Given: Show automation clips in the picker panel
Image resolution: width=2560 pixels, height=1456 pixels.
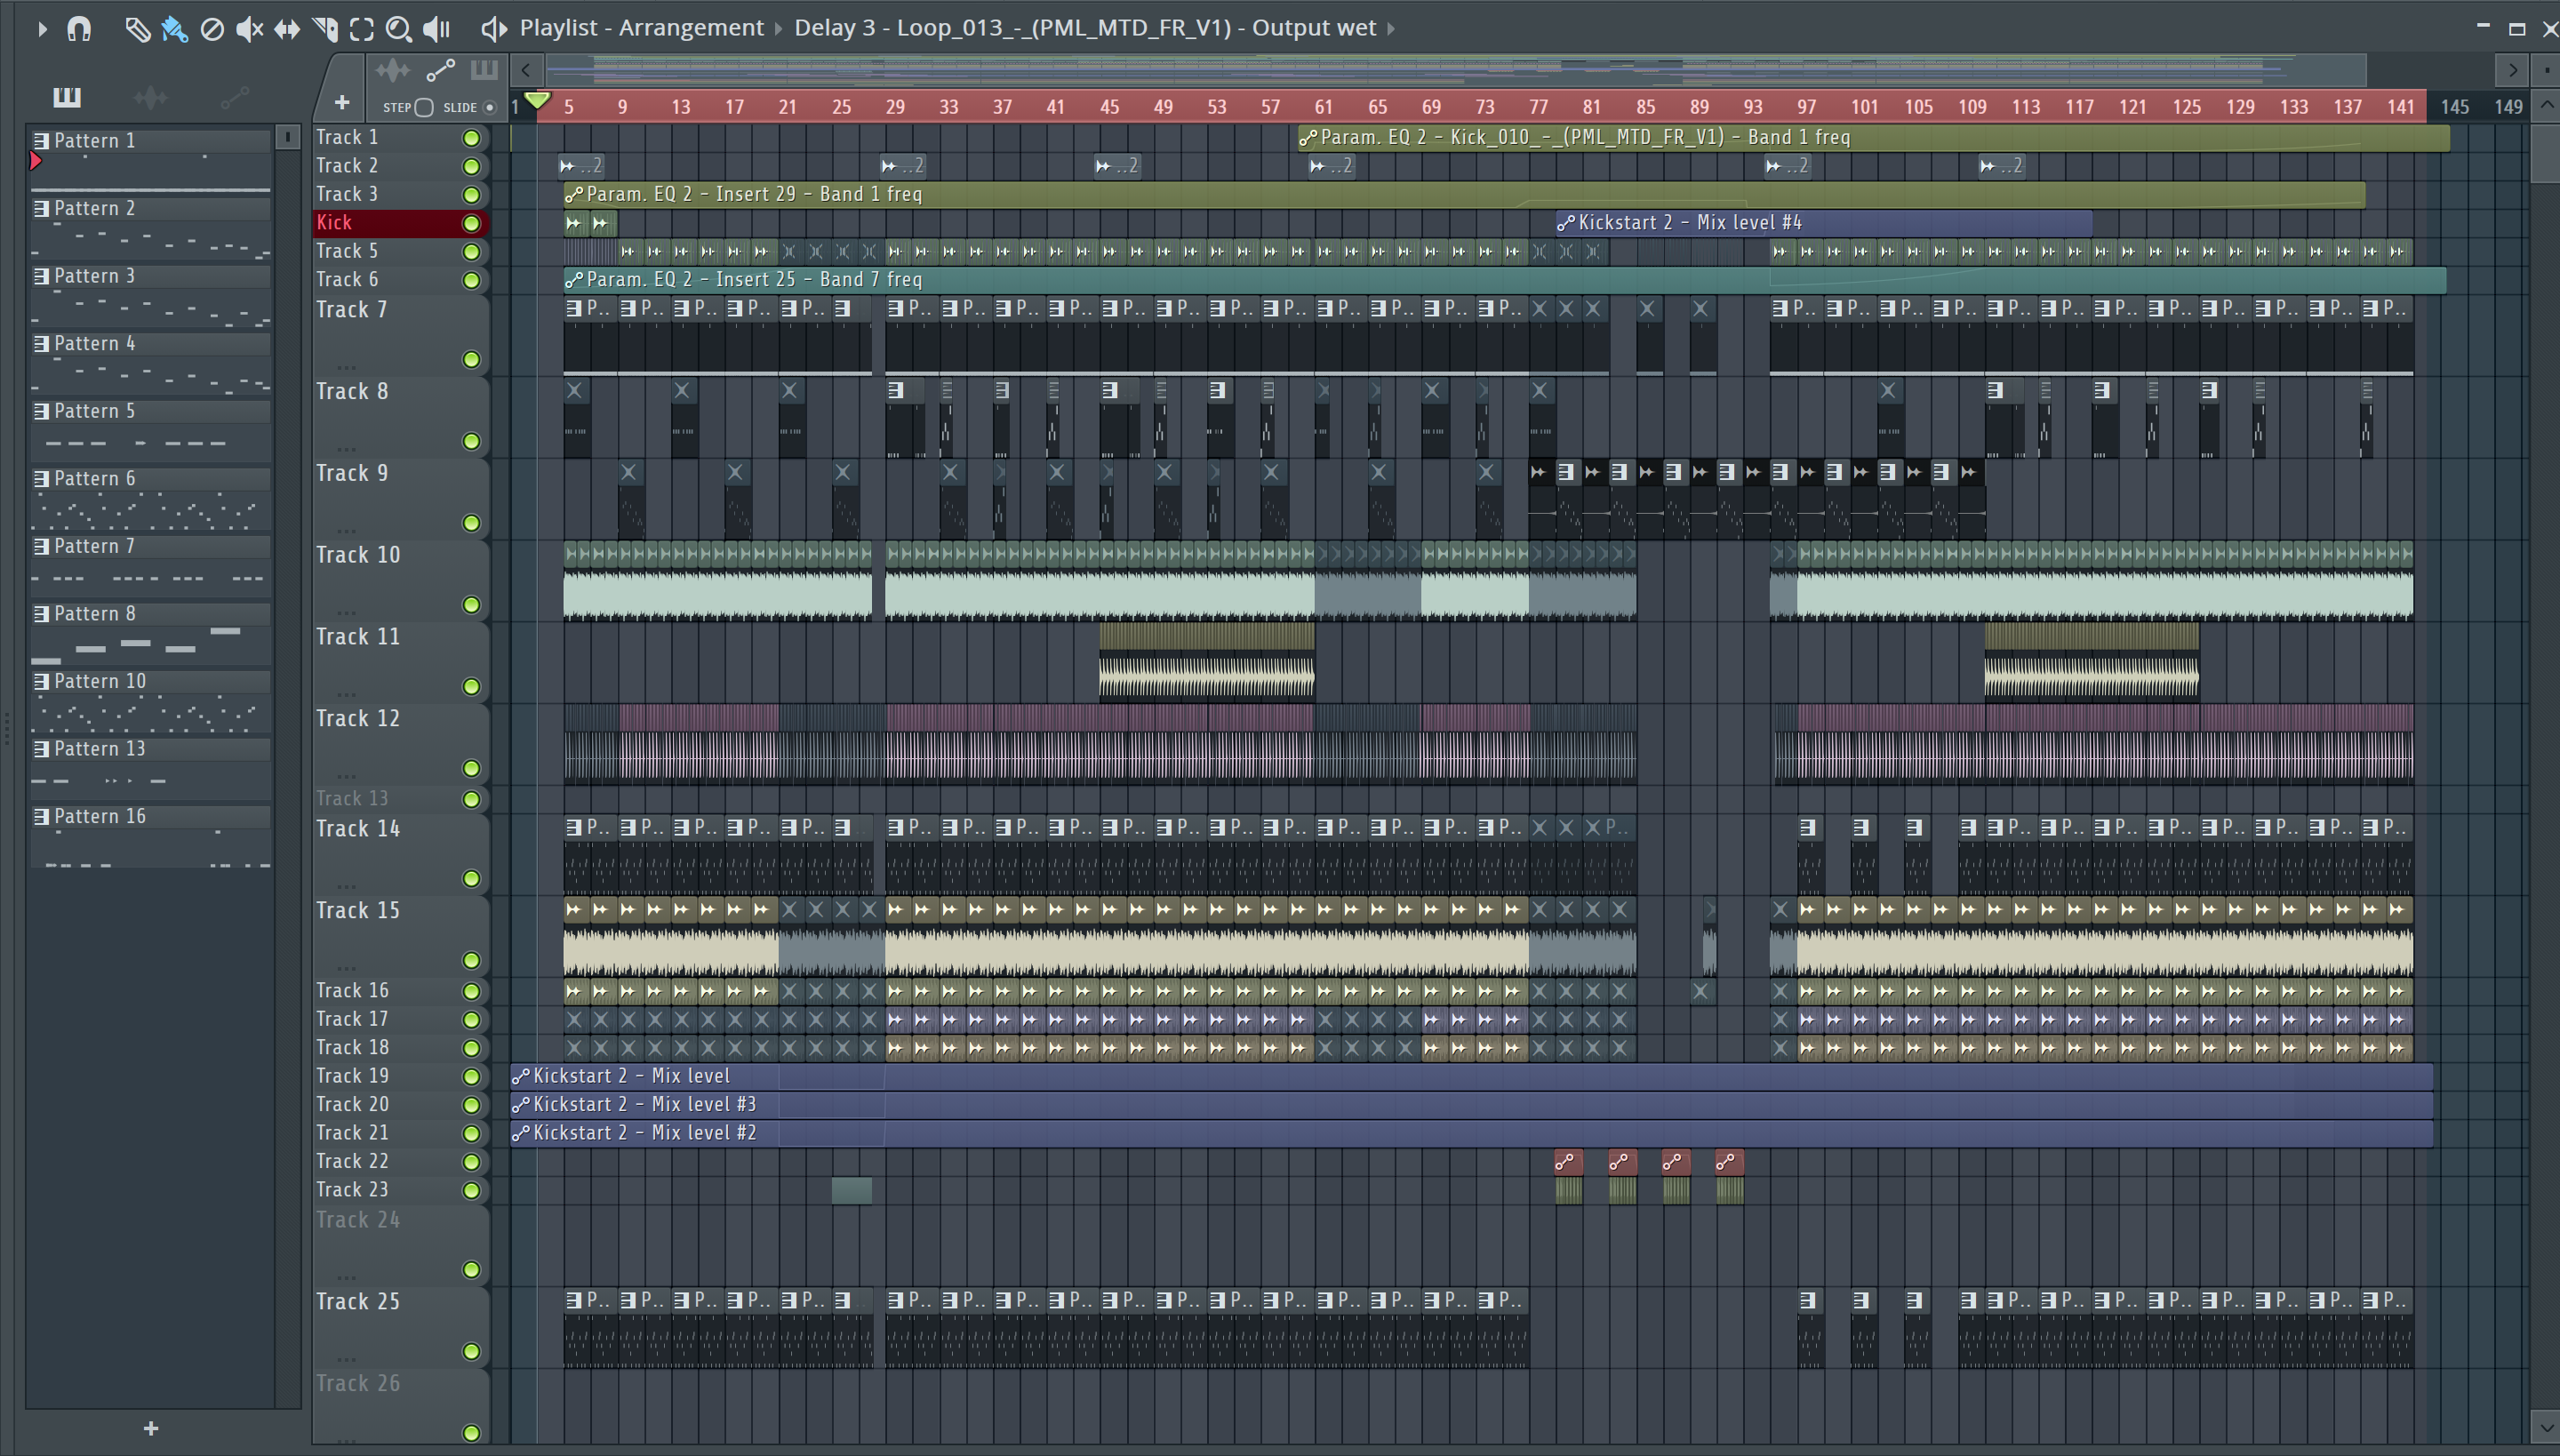Looking at the screenshot, I should 235,97.
